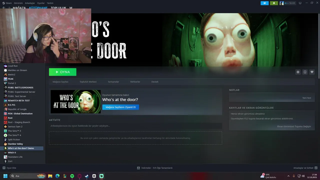
Task: Click the Rust game icon
Action: pos(5,118)
